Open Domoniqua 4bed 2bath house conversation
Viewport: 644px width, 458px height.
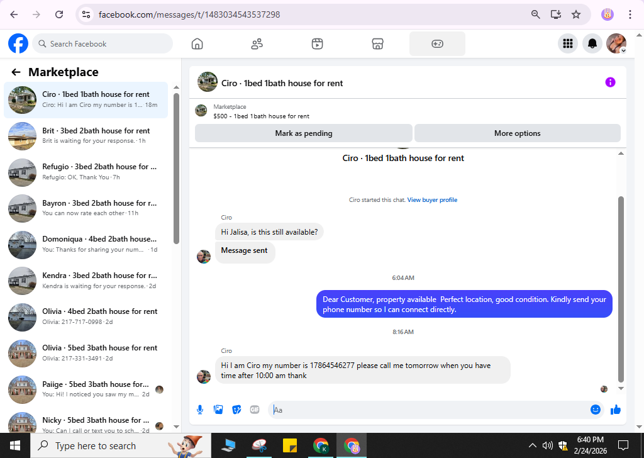coord(86,244)
